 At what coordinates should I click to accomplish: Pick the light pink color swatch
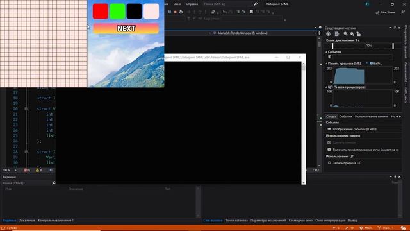coord(151,12)
